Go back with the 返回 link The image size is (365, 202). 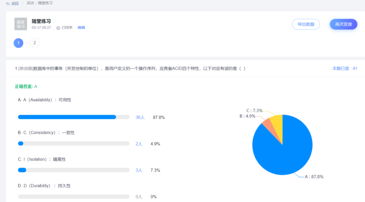(15, 3)
